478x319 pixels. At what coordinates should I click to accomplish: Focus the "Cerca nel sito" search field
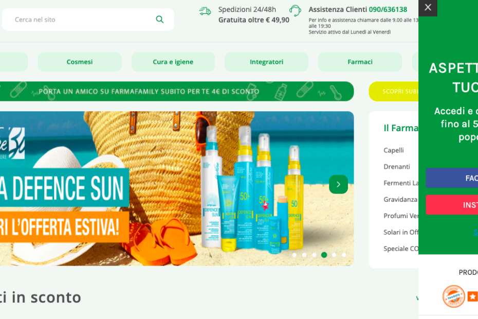[88, 20]
